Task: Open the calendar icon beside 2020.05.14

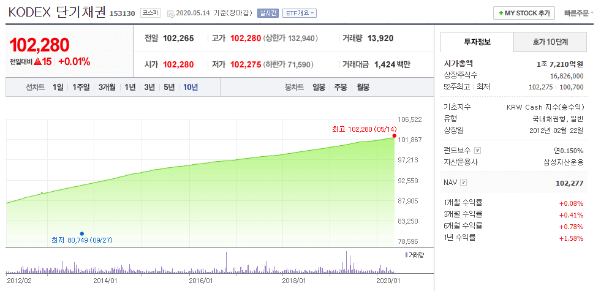Action: [171, 13]
